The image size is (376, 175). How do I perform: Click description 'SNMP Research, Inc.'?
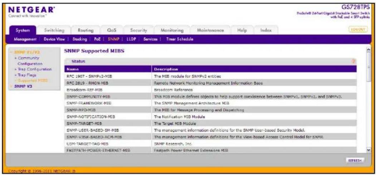173,144
